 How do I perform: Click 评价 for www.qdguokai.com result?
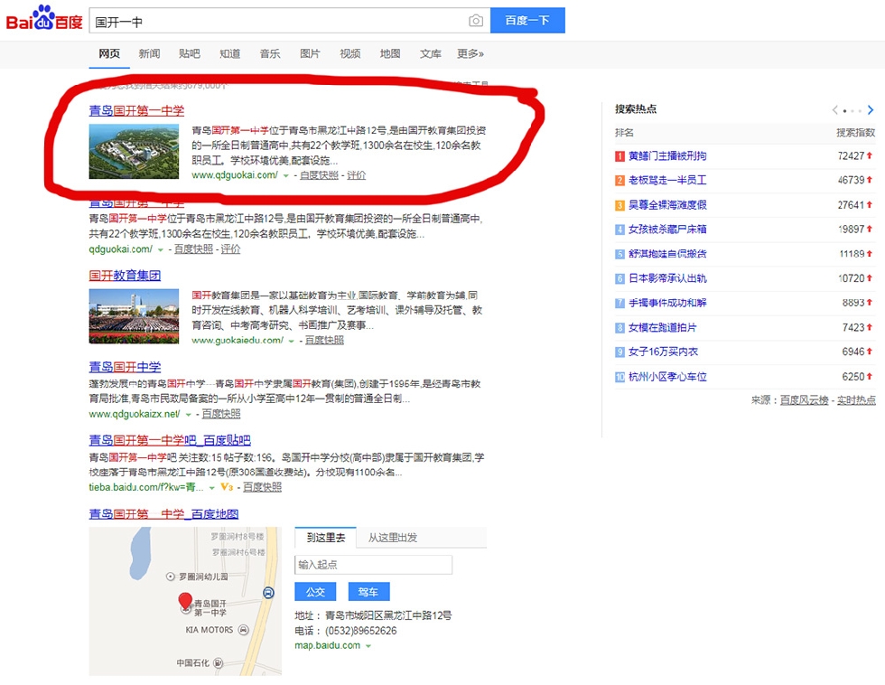click(x=356, y=175)
